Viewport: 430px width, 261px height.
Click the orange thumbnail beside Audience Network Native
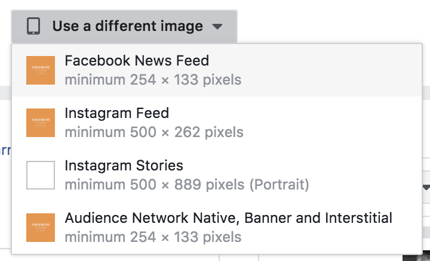pyautogui.click(x=41, y=228)
